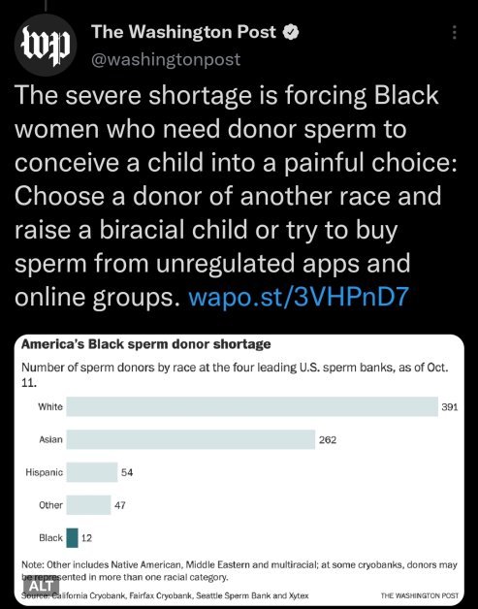Open the @washingtonpost handle

point(166,60)
